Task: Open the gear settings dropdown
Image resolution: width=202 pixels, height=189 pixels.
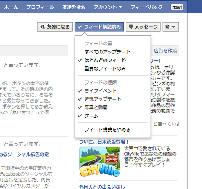Action: pyautogui.click(x=171, y=27)
